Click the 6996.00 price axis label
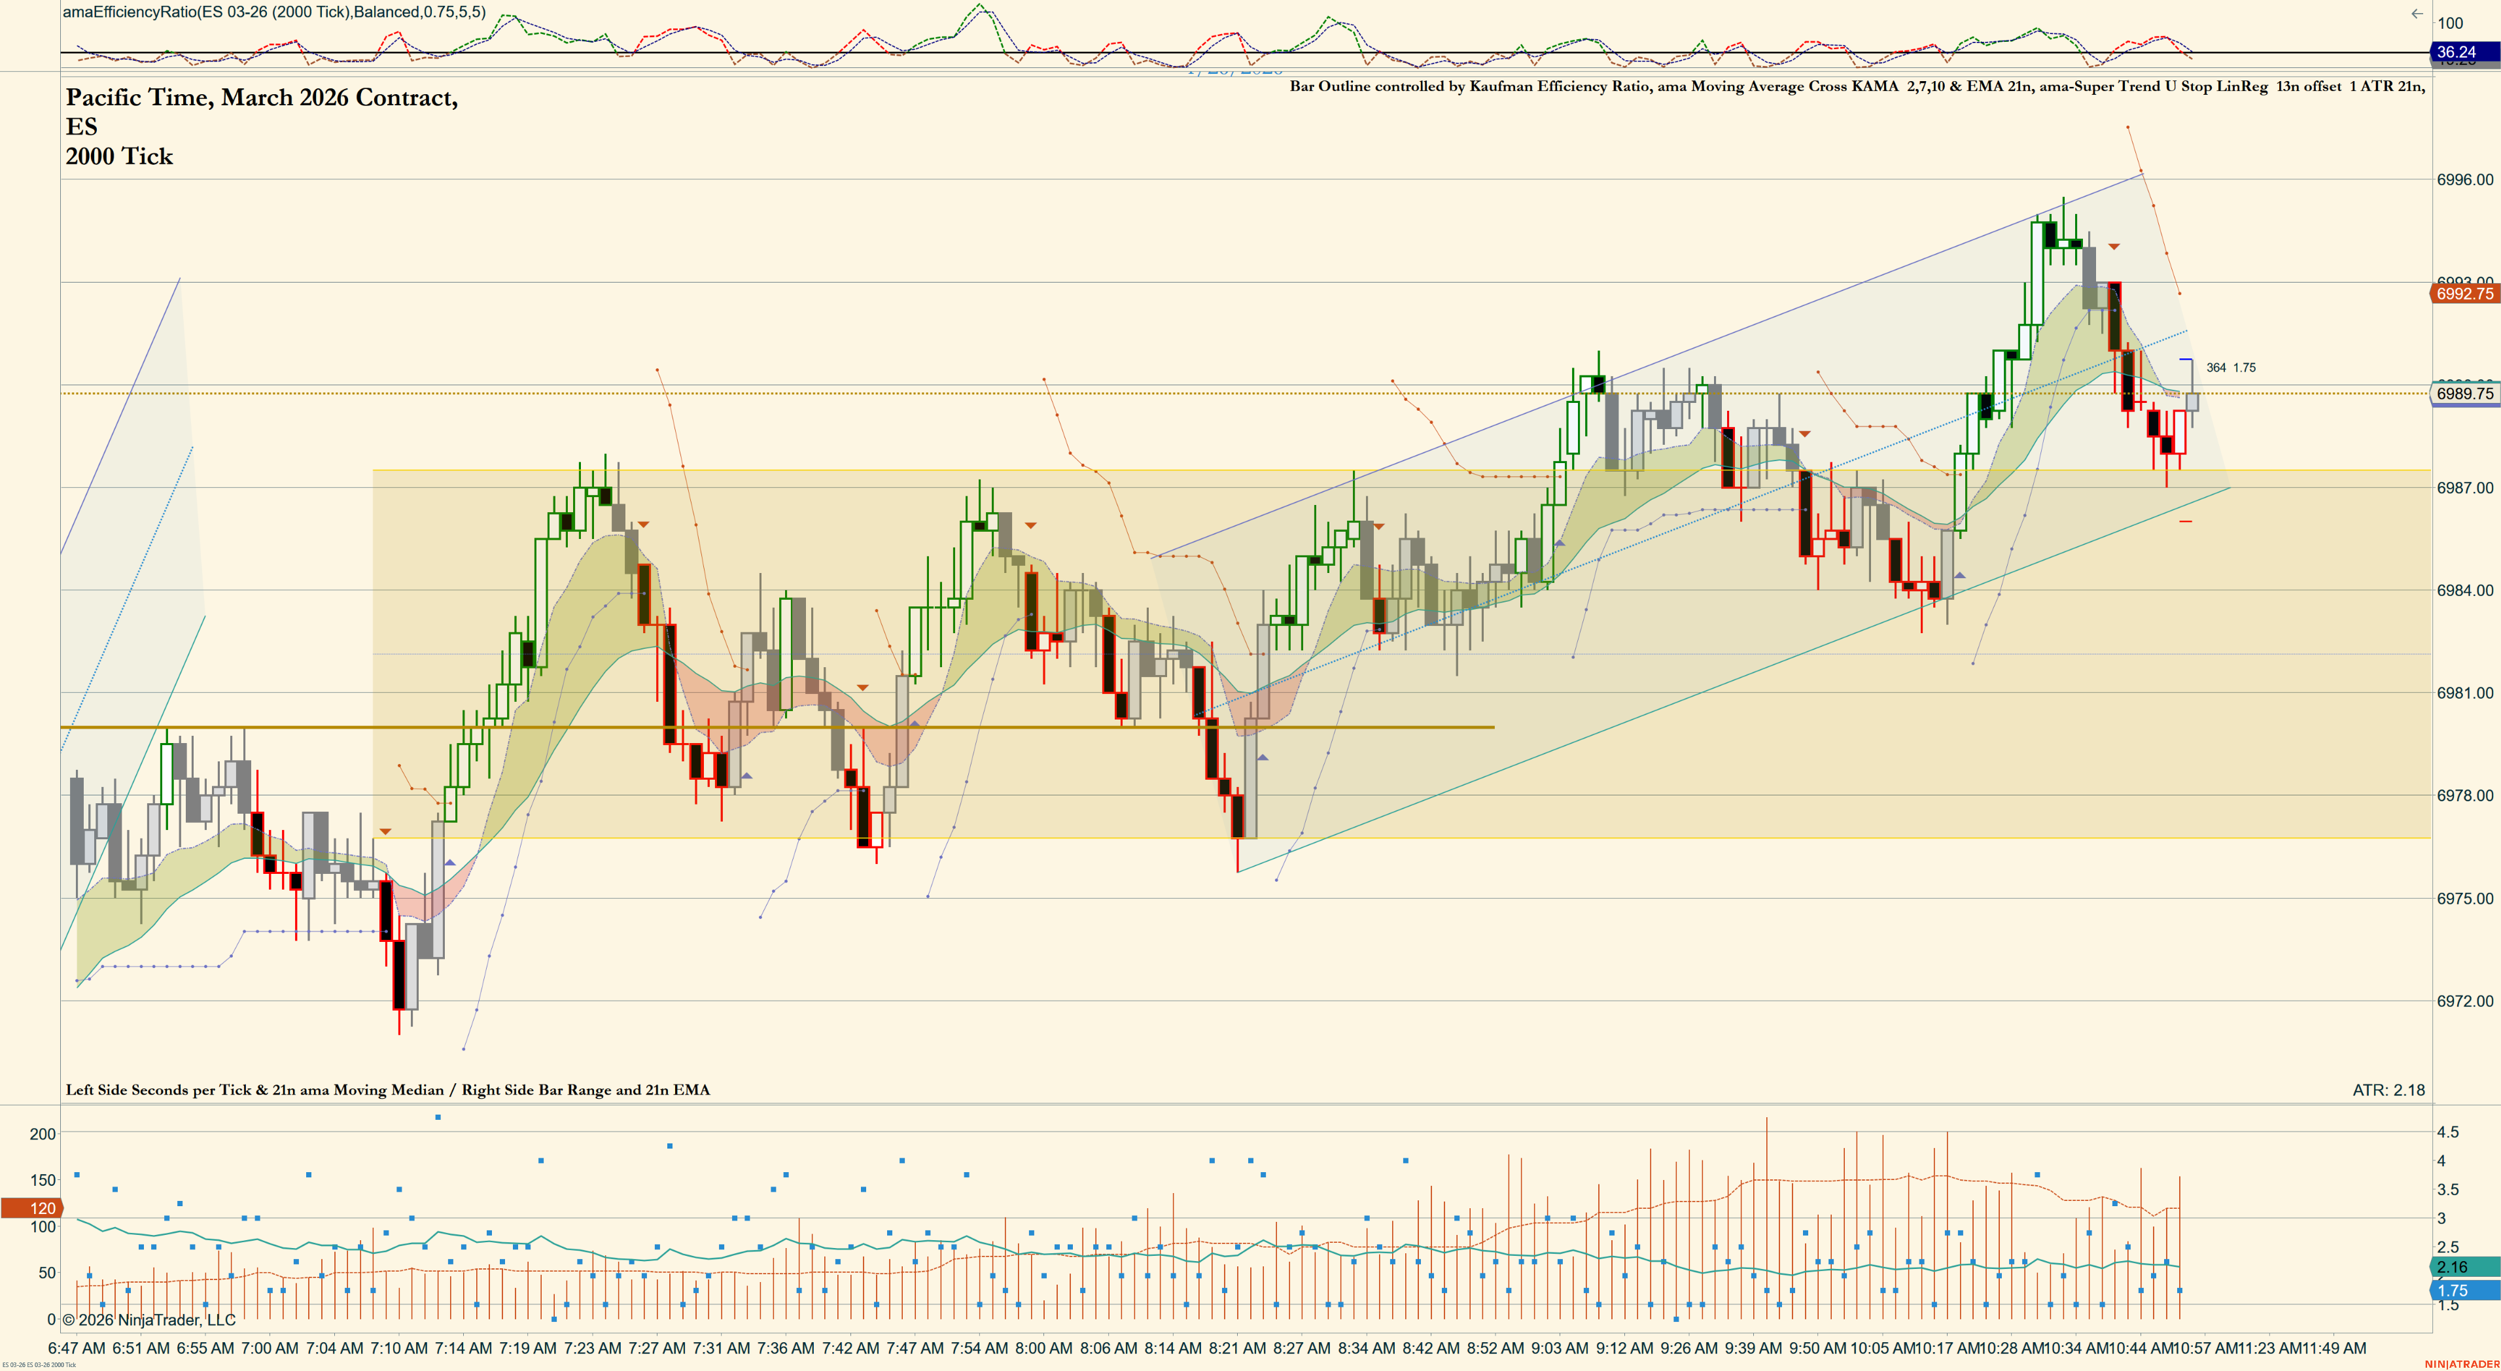 [x=2464, y=180]
